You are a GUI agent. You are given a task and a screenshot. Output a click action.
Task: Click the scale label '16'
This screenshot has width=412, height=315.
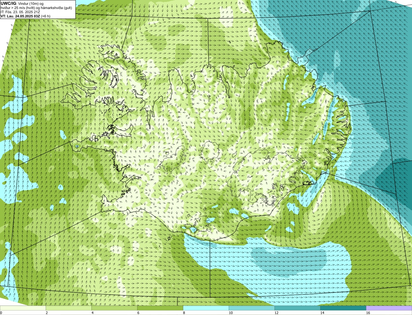click(368, 313)
